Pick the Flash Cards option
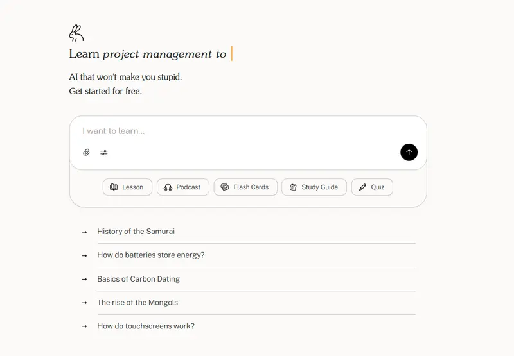The image size is (514, 356). point(245,187)
